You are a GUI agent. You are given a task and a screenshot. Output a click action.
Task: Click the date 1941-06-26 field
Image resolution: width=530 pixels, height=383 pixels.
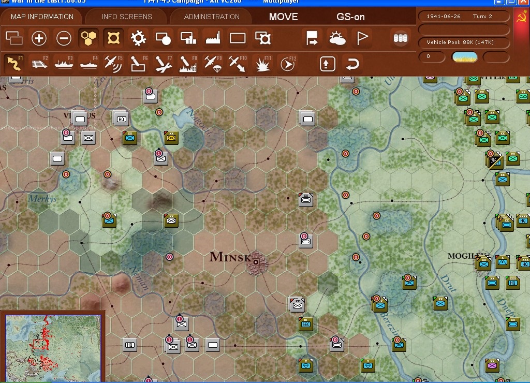[x=443, y=16]
